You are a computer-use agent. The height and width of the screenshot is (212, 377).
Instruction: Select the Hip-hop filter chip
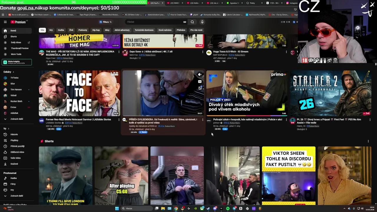click(96, 30)
